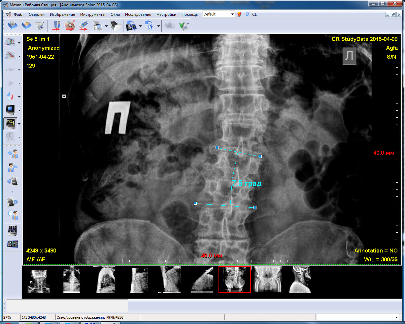Click the CL label in the toolbar
Image resolution: width=405 pixels, height=324 pixels.
(254, 15)
